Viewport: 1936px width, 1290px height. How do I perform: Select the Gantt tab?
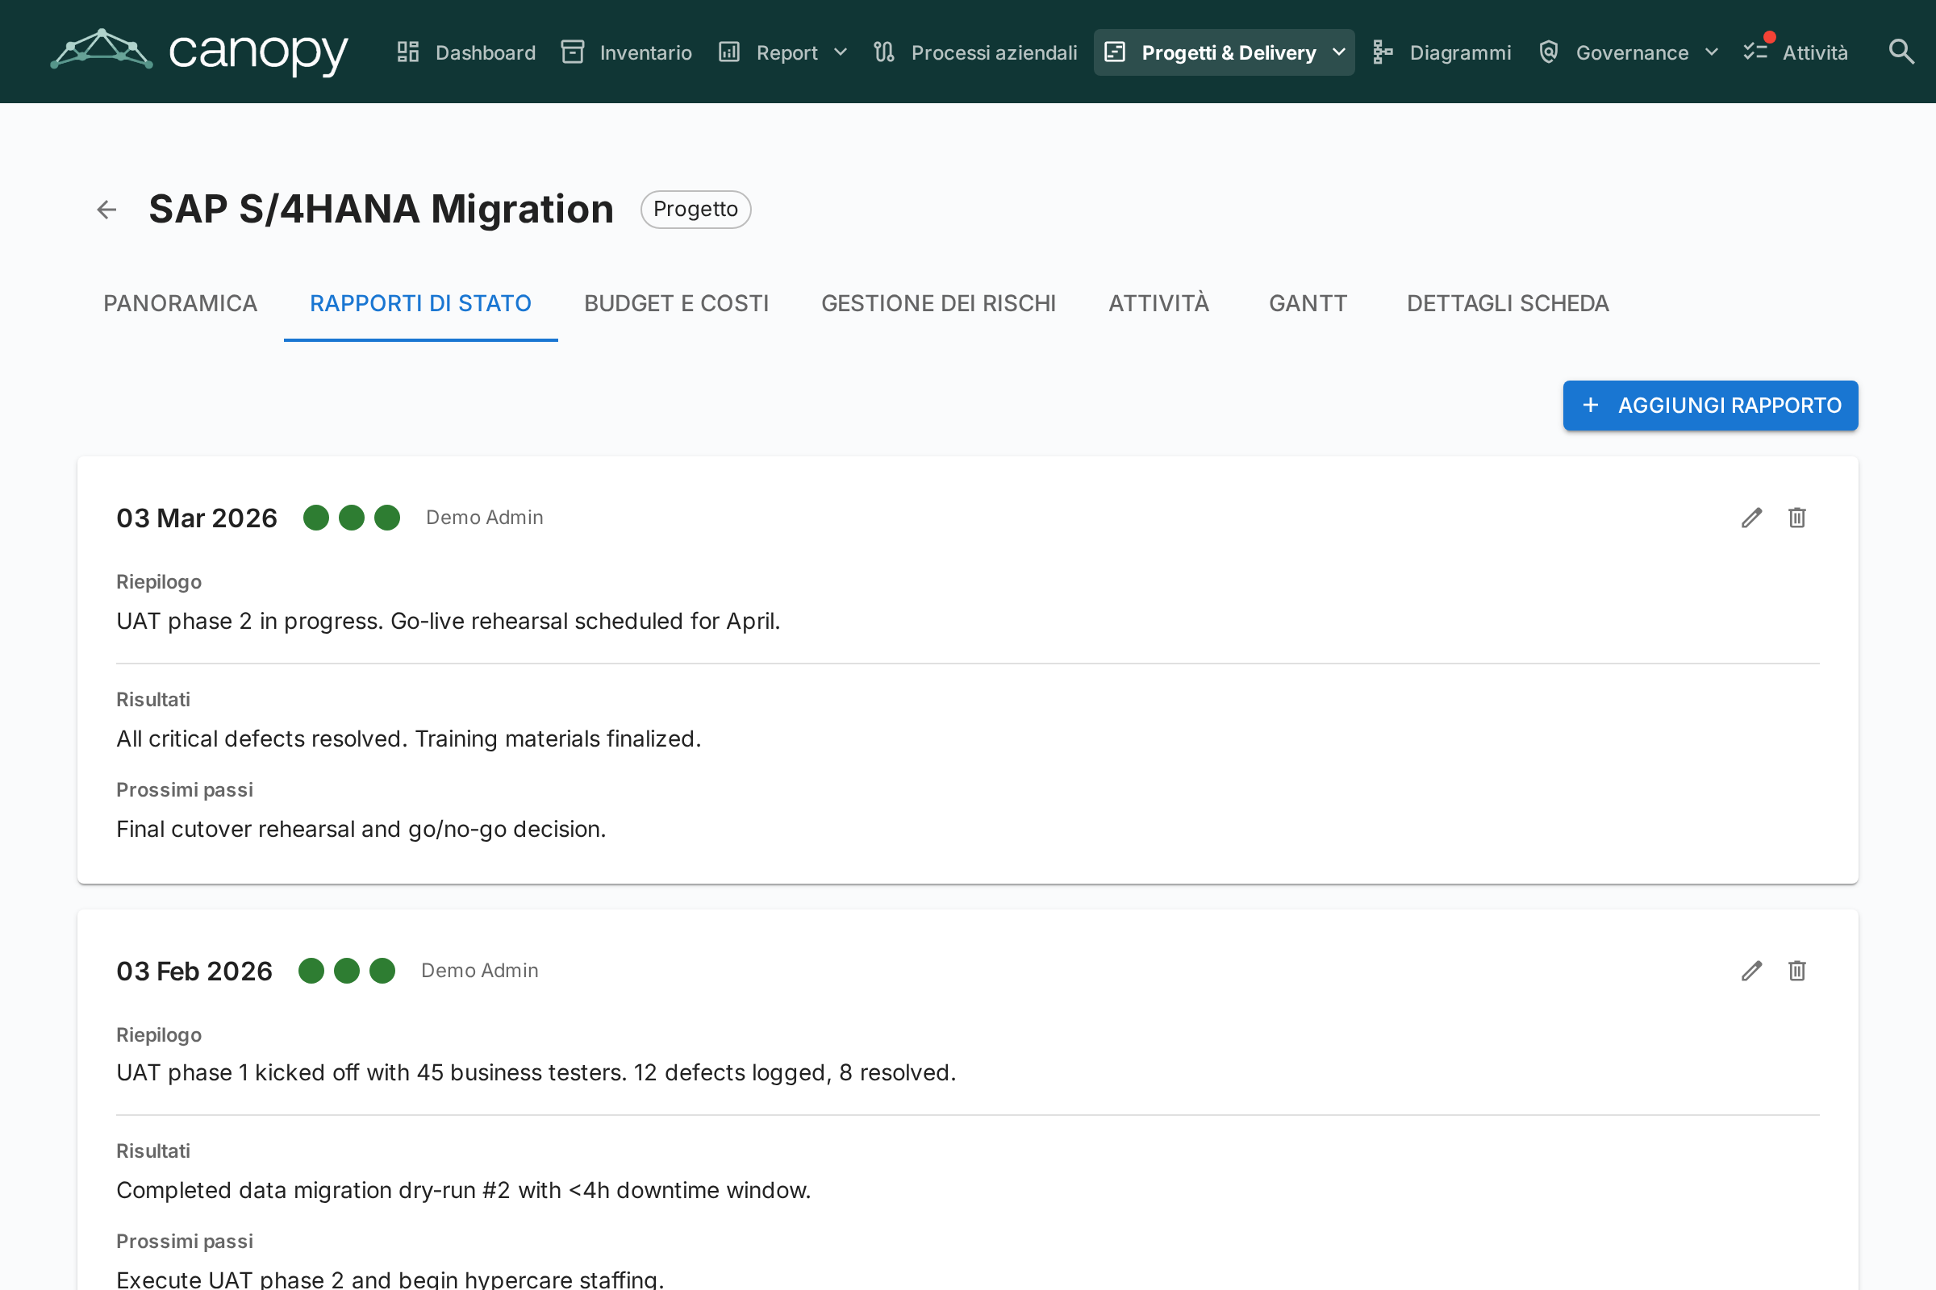click(x=1307, y=304)
